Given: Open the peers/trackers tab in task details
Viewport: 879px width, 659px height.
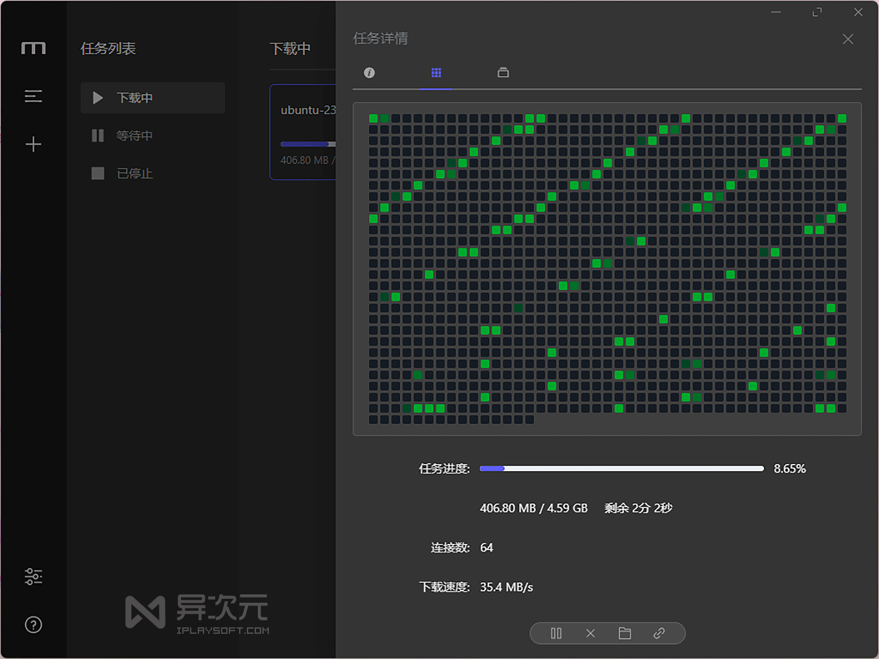Looking at the screenshot, I should (503, 72).
